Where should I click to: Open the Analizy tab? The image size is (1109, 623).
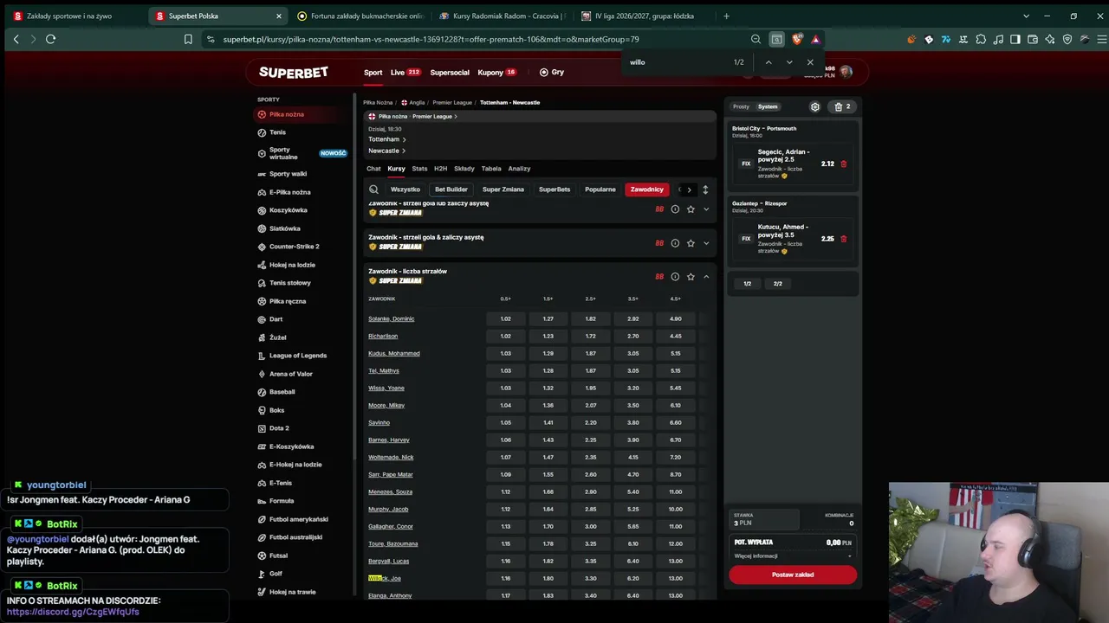tap(519, 169)
